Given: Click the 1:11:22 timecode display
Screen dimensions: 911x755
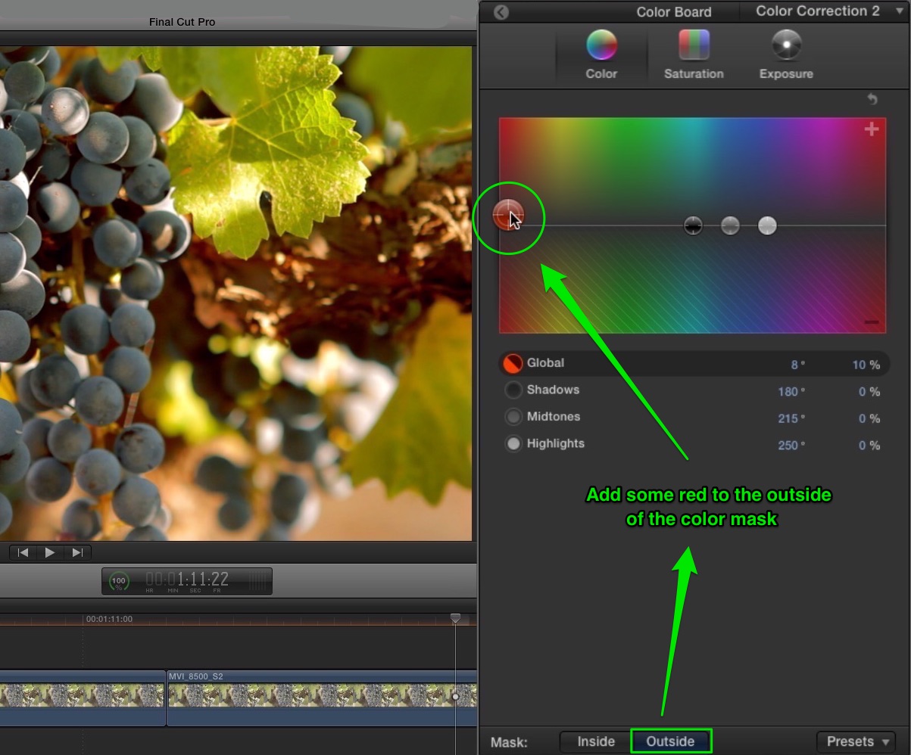Looking at the screenshot, I should 187,580.
